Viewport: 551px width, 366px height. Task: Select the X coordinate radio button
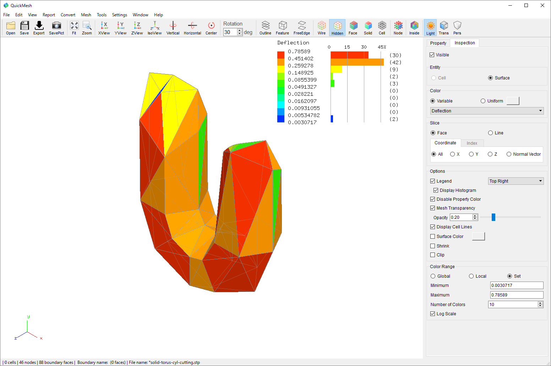[x=452, y=154]
